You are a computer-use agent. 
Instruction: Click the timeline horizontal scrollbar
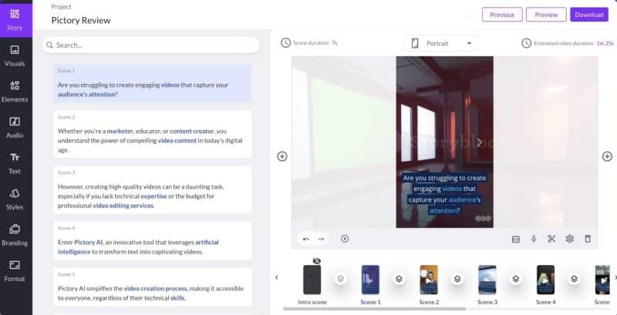pos(374,309)
